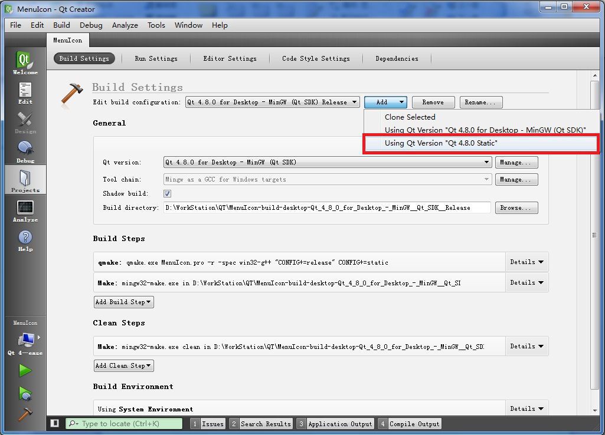605x435 pixels.
Task: Switch to Build Settings tab
Action: [x=84, y=58]
